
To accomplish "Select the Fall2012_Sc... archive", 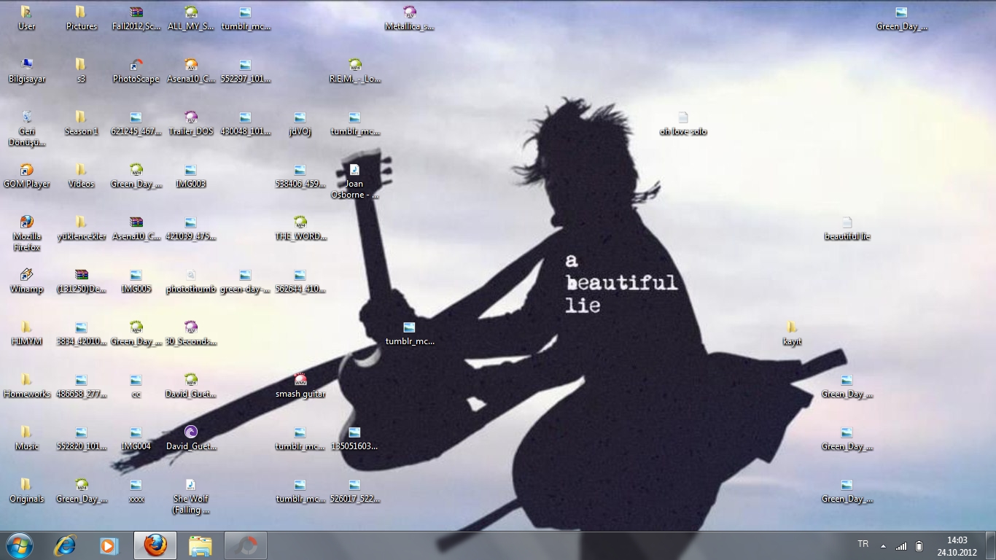I will (136, 18).
